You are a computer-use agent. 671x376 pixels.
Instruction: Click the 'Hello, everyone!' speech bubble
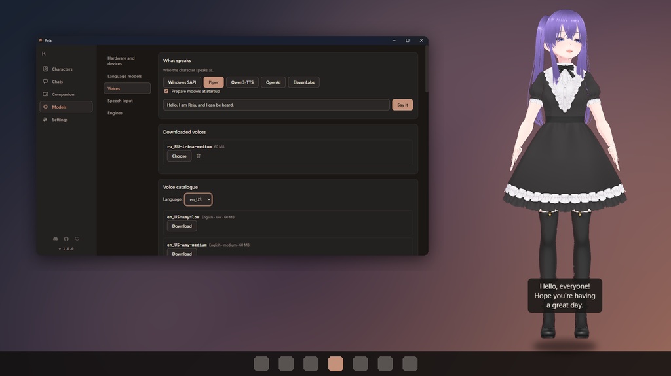click(565, 296)
